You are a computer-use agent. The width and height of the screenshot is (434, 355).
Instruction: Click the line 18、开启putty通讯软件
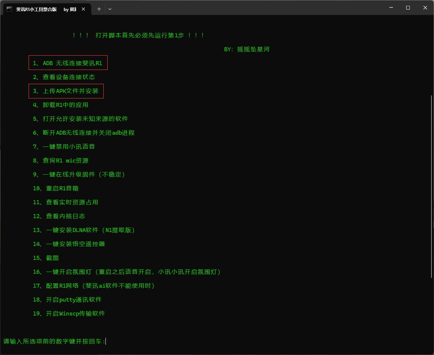coord(67,300)
